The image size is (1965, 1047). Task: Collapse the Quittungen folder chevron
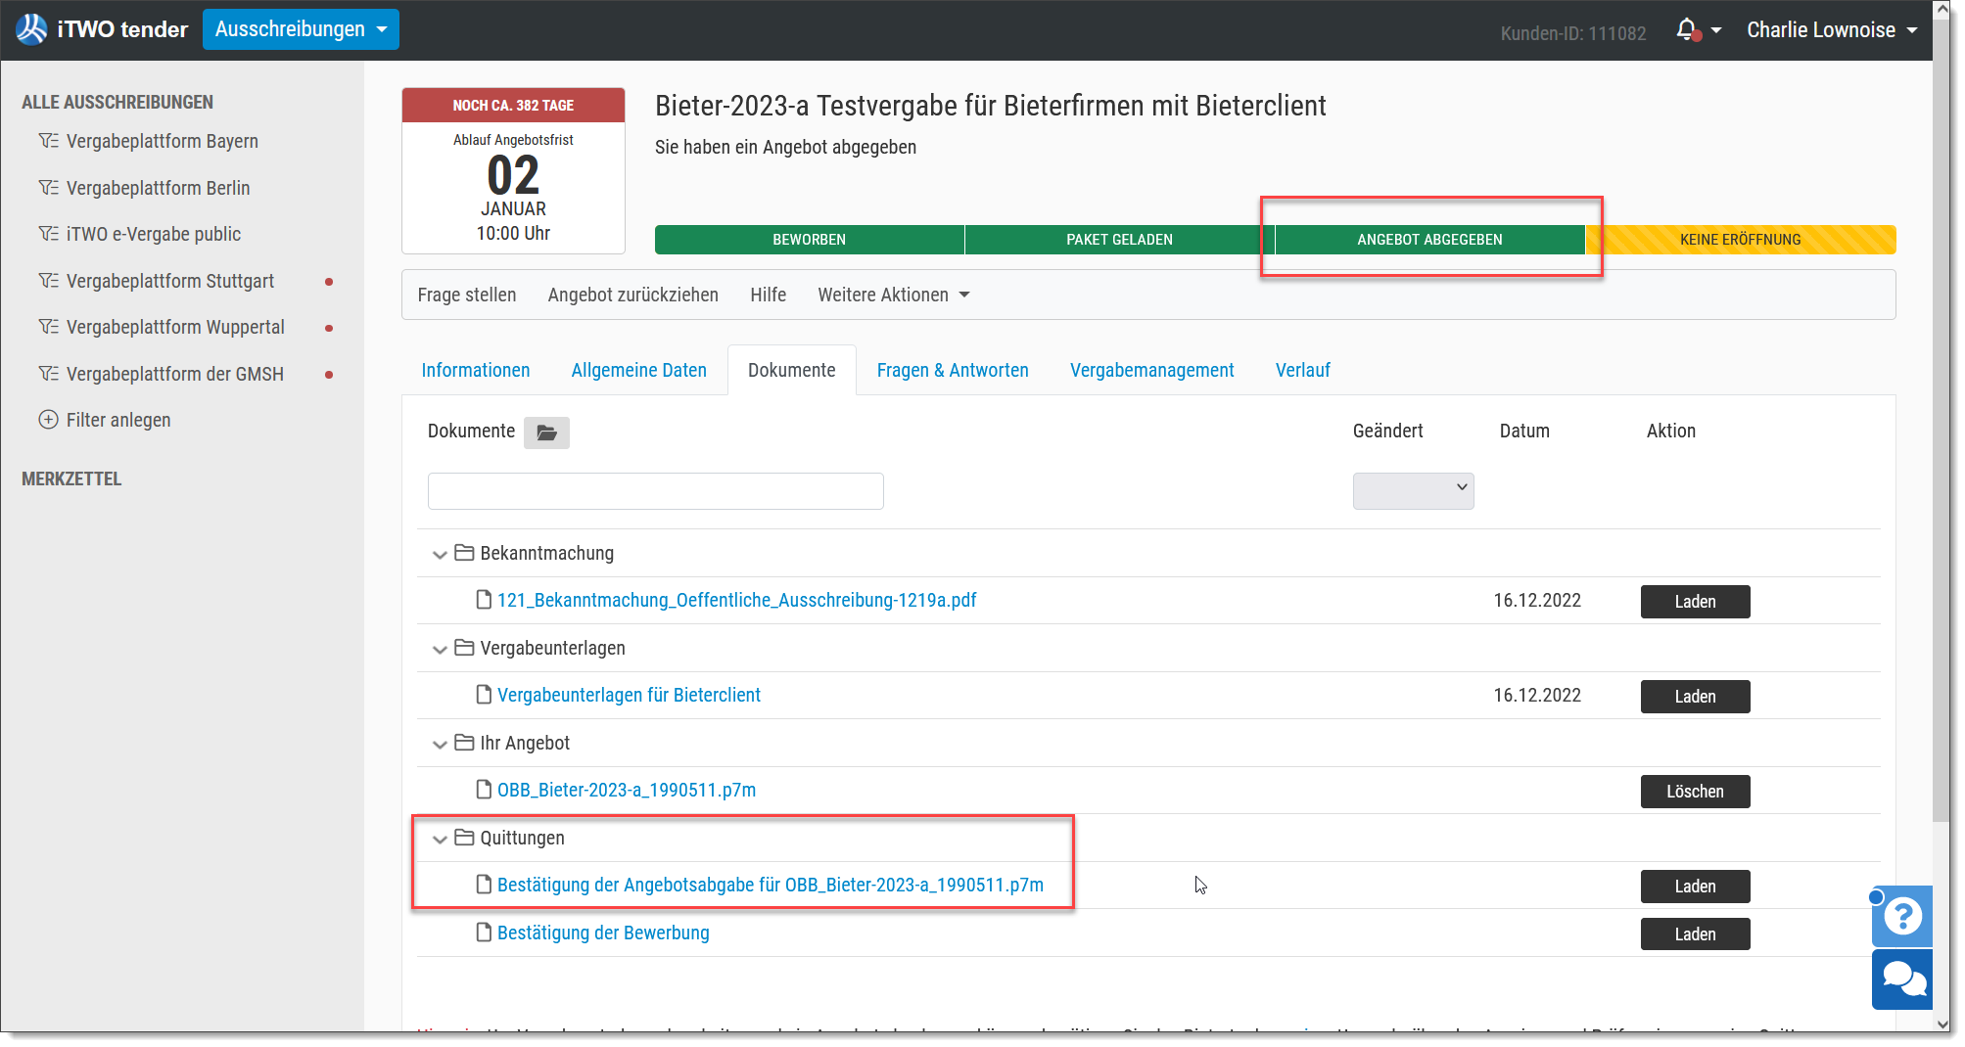pos(440,839)
